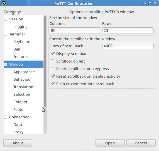Click the Cancel button
The height and width of the screenshot is (151, 159).
tap(141, 143)
